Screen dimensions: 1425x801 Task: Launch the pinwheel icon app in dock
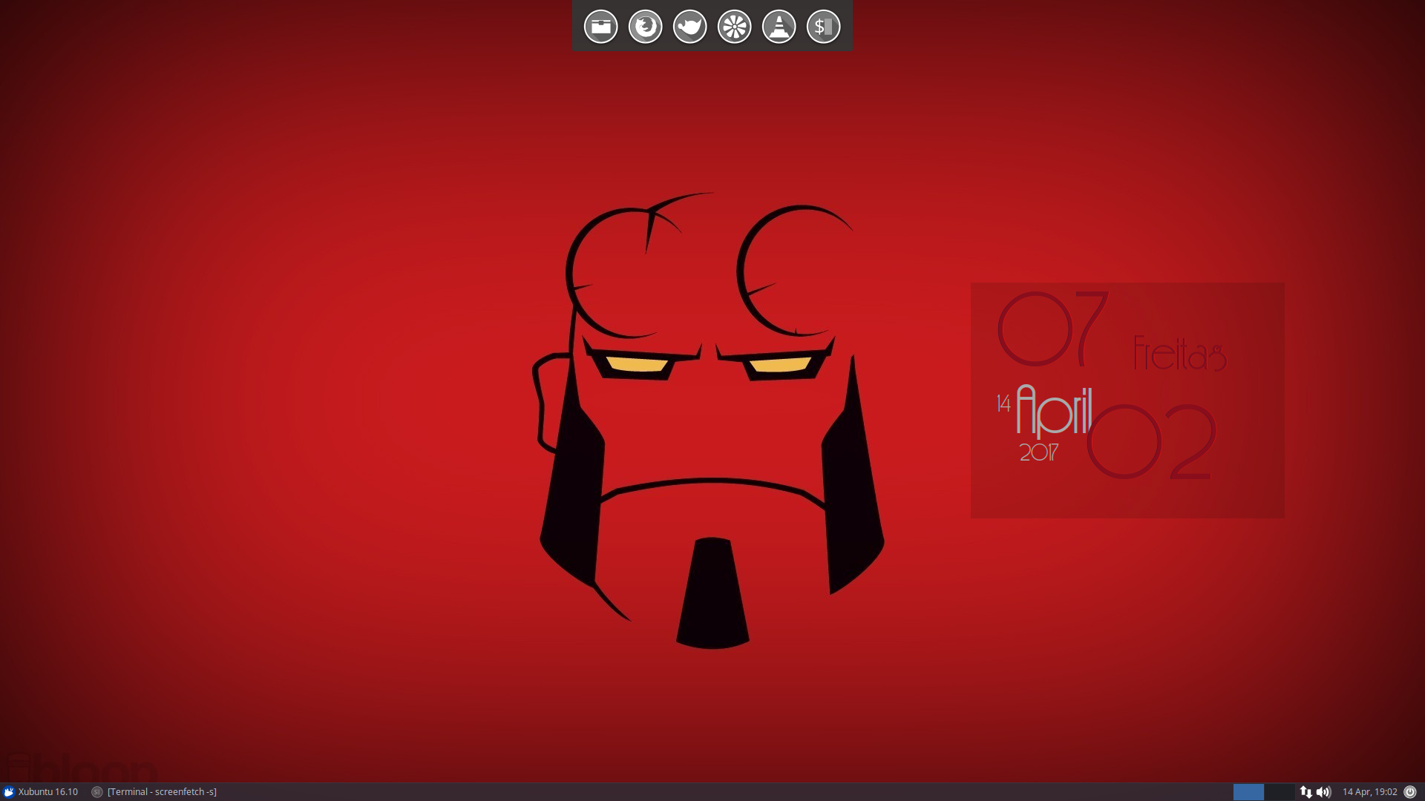click(x=734, y=27)
